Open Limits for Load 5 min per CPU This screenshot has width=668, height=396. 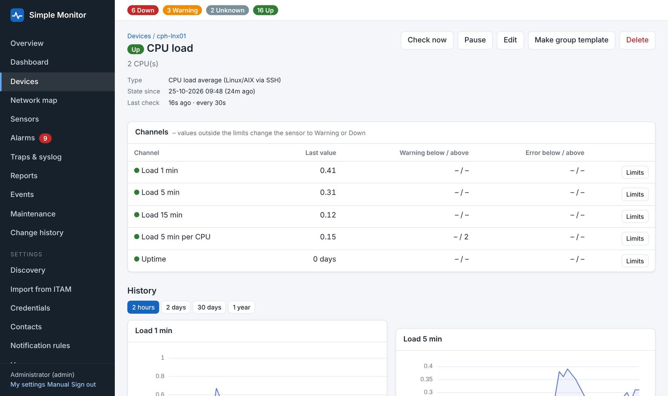(635, 239)
